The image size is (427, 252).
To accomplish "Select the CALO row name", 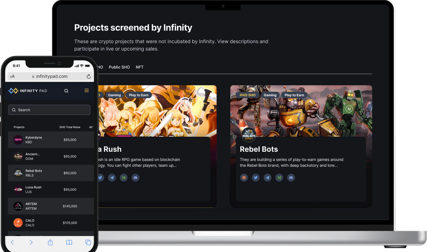I will pyautogui.click(x=30, y=221).
